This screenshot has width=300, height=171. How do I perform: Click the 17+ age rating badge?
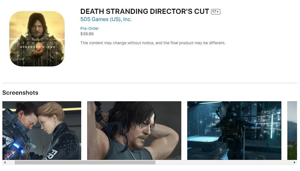[x=216, y=12]
